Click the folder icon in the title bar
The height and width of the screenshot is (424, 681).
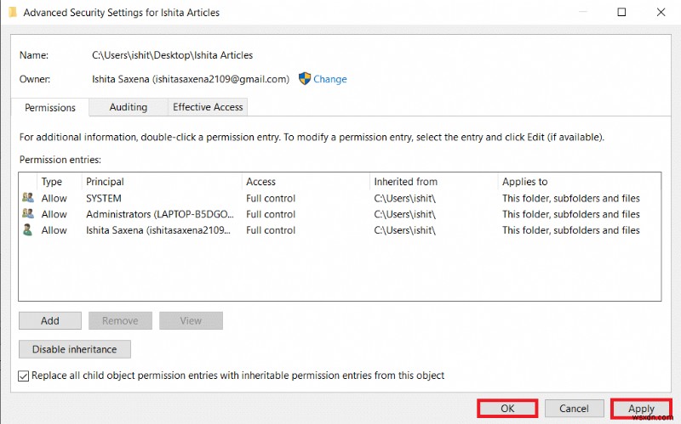(x=10, y=13)
